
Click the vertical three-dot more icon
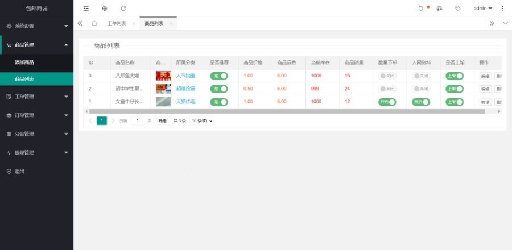pyautogui.click(x=502, y=9)
